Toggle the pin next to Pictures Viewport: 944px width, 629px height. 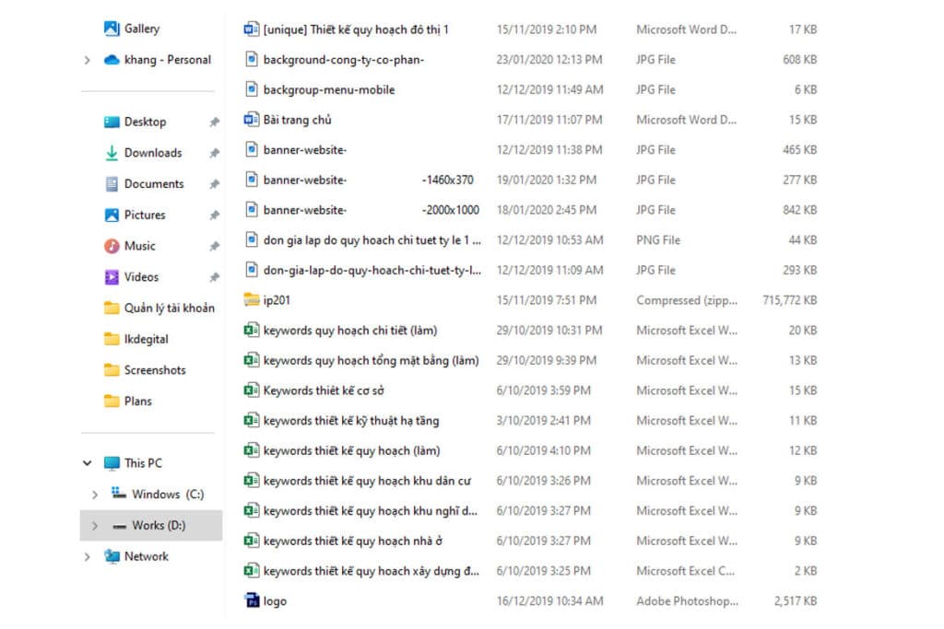[214, 215]
